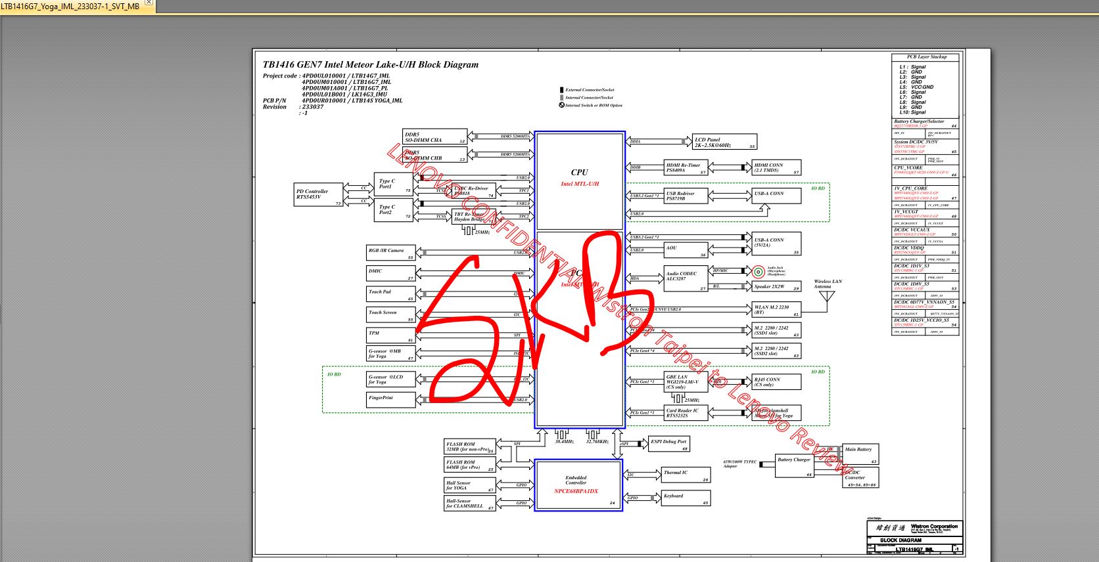Click the "Touch Screen" block
The width and height of the screenshot is (1099, 562).
tap(391, 314)
